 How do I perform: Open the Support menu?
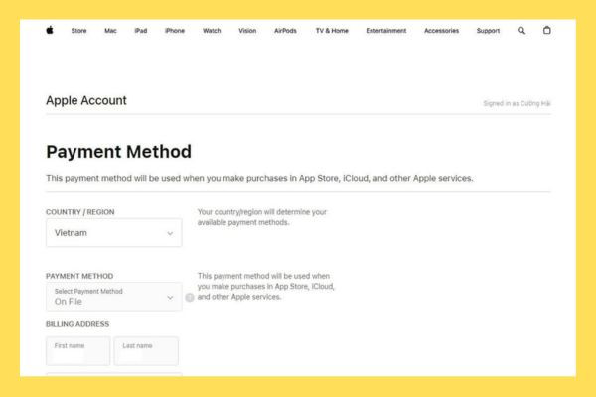[x=488, y=31]
